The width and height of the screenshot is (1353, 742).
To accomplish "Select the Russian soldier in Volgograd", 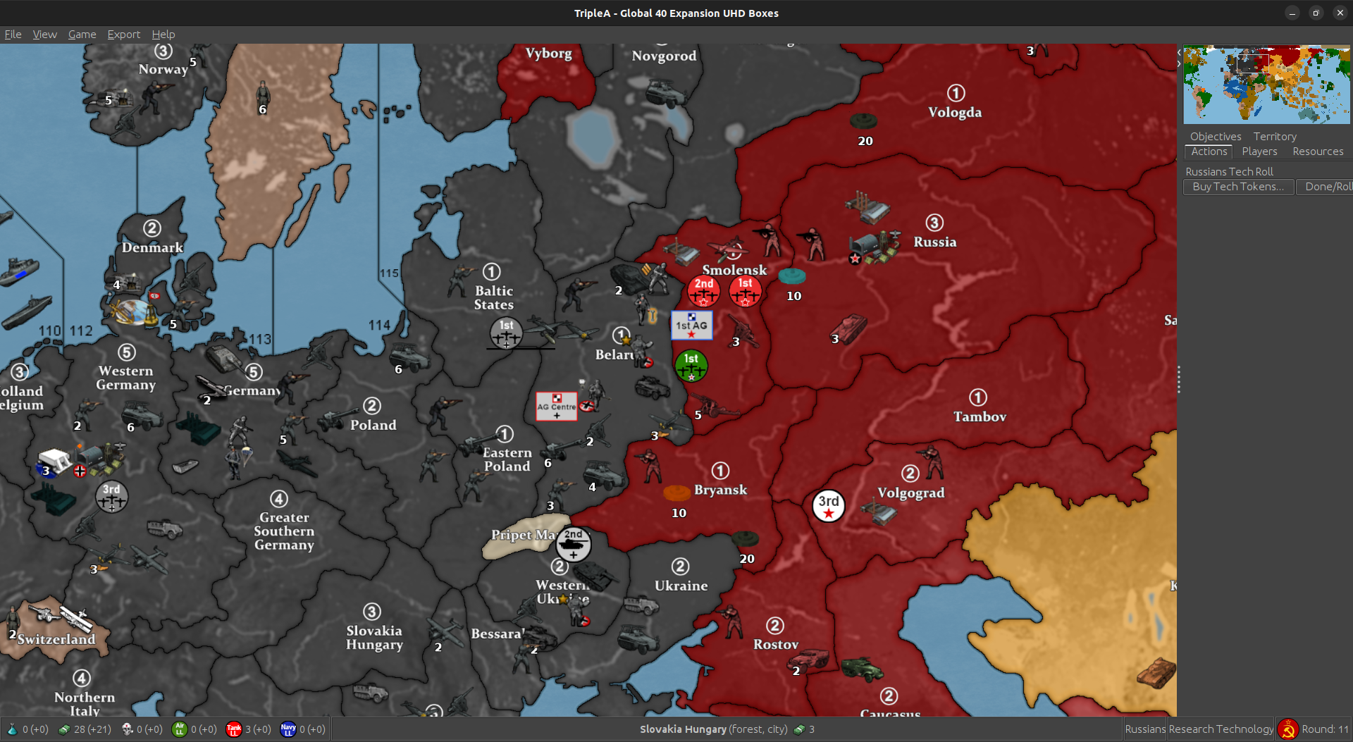I will (931, 462).
